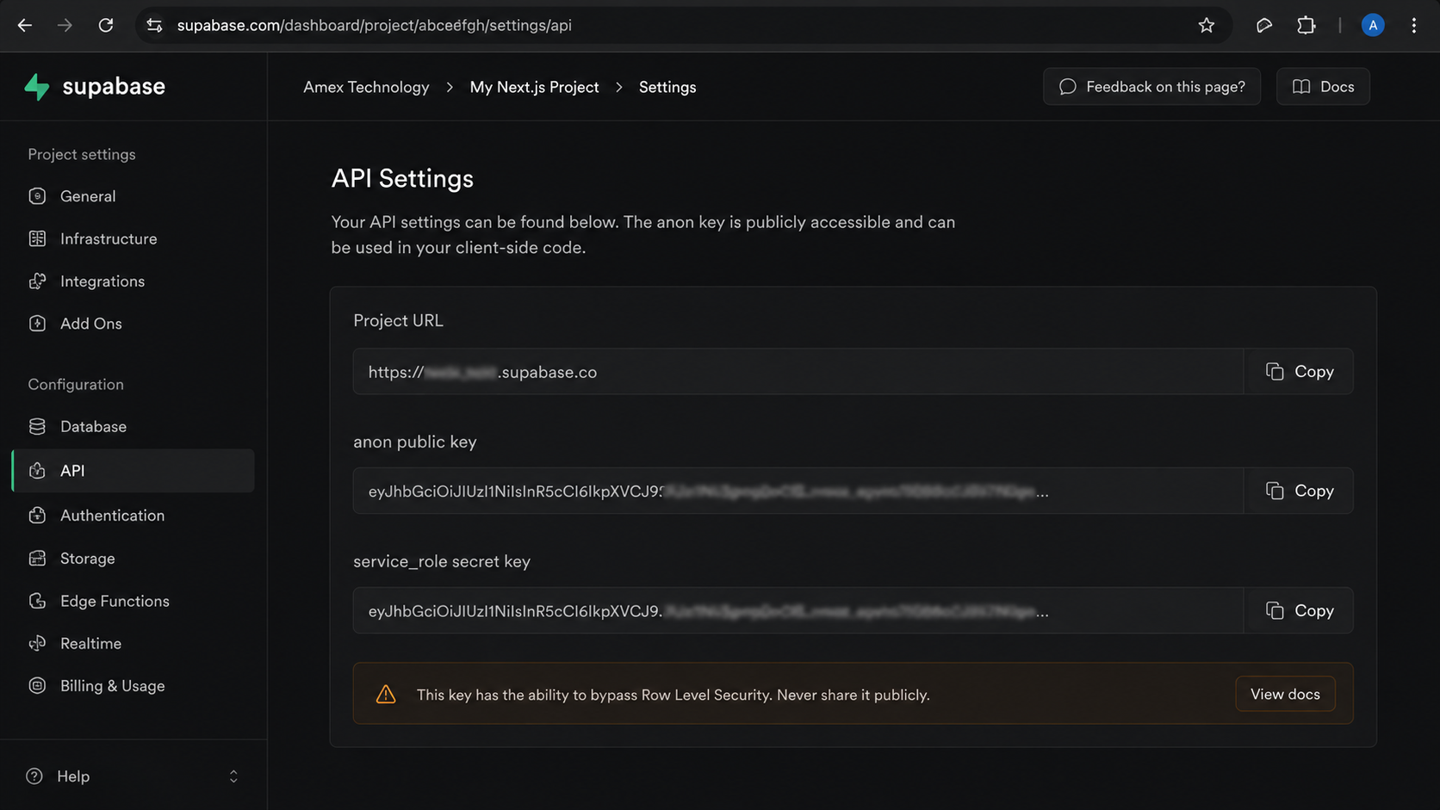Click the Infrastructure grid icon
The height and width of the screenshot is (810, 1440).
point(37,238)
